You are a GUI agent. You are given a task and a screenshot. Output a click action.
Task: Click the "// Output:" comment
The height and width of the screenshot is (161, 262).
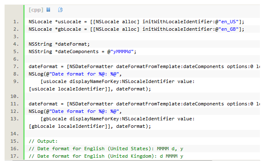tap(43, 141)
